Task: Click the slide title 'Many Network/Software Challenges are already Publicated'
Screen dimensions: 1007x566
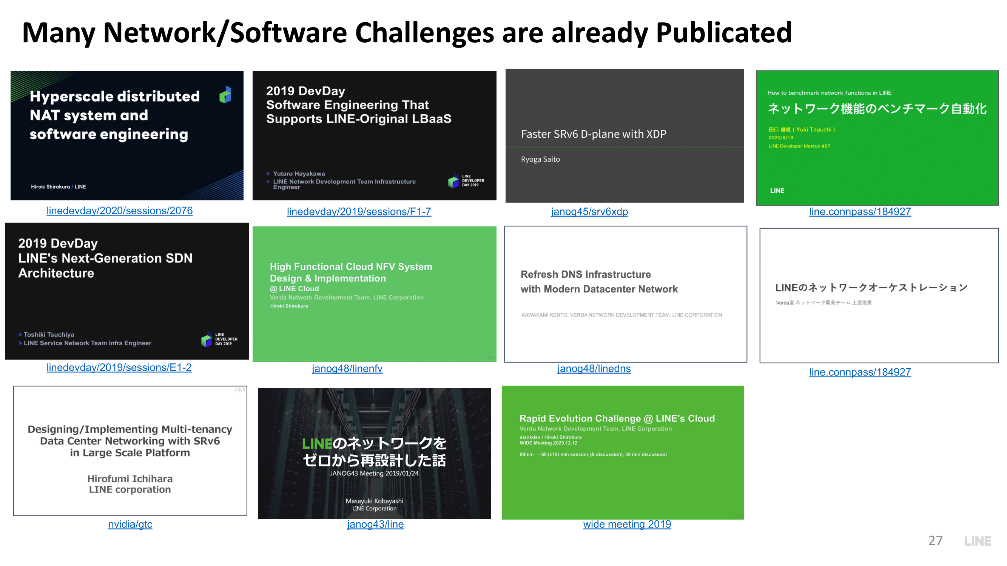Action: coord(407,32)
